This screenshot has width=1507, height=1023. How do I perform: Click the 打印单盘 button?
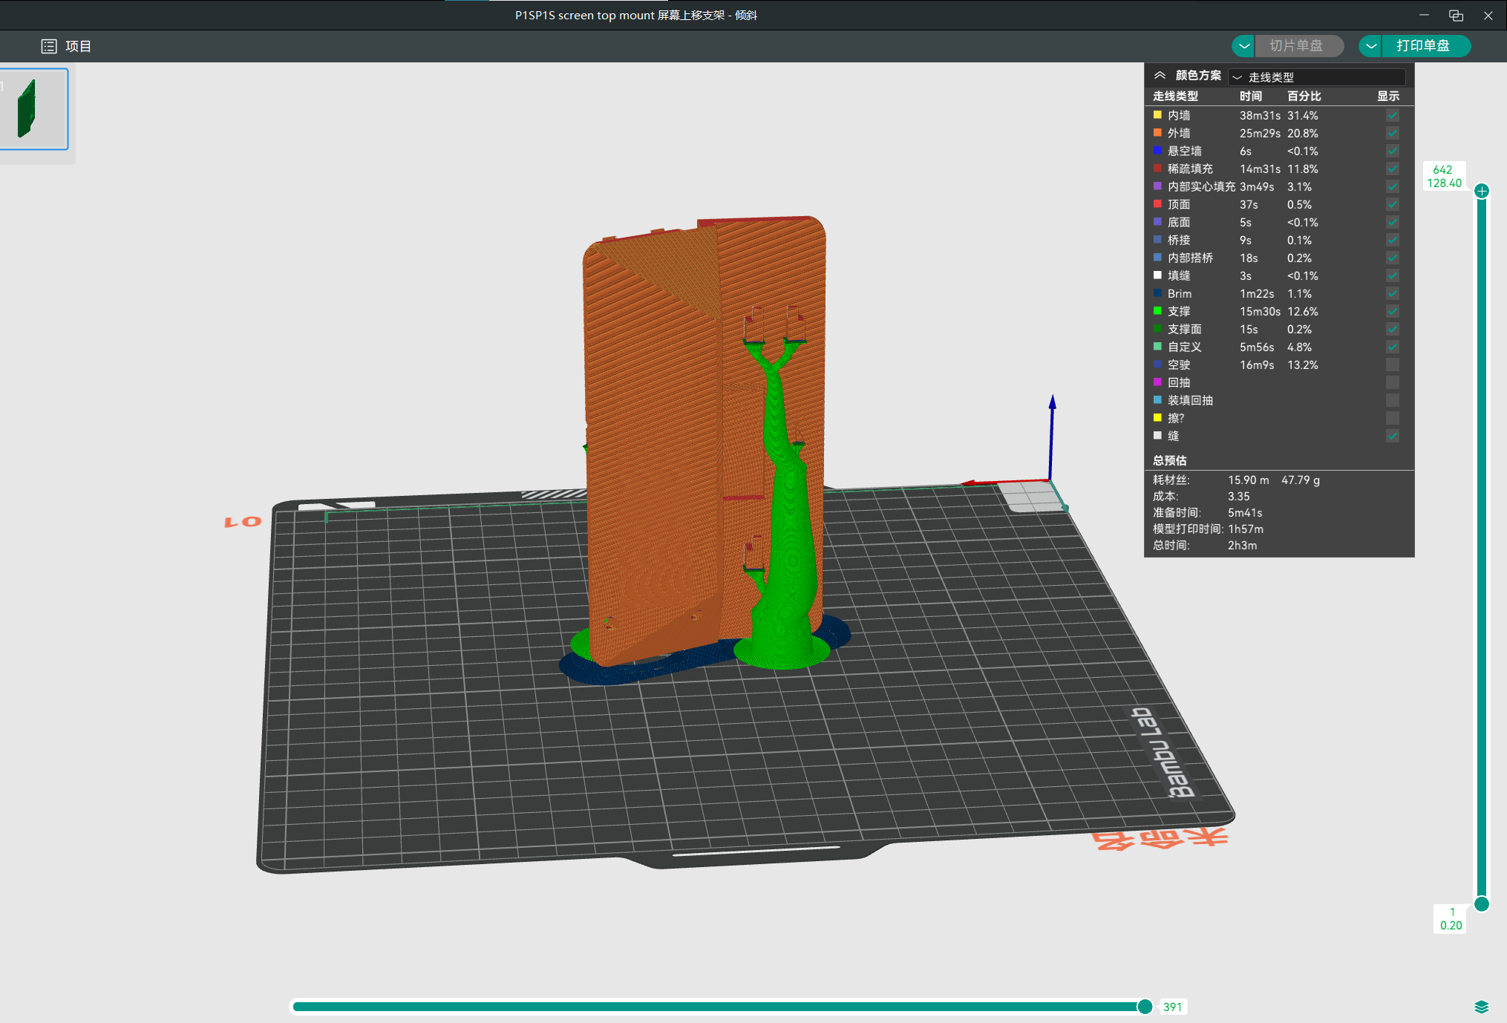(x=1425, y=45)
